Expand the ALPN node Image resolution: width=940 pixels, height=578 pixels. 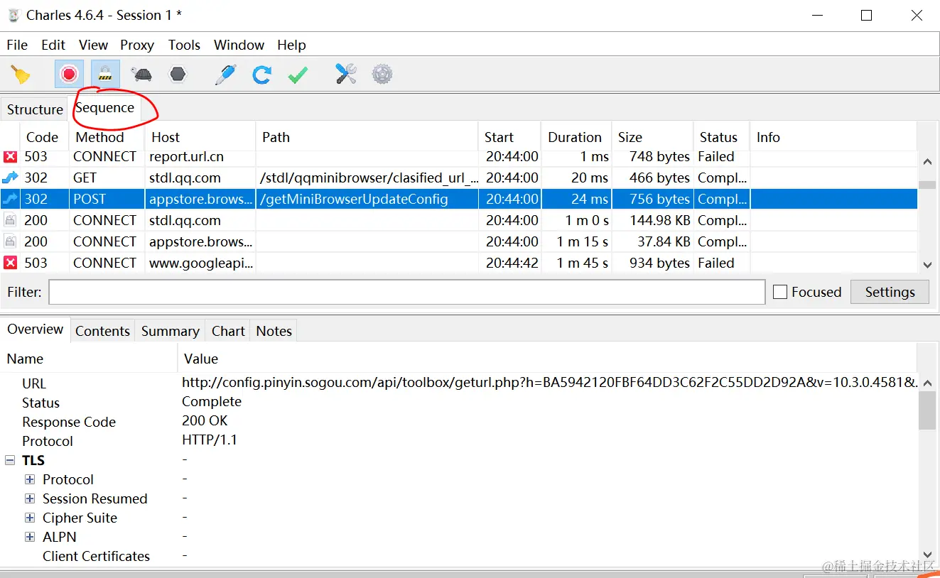click(30, 538)
